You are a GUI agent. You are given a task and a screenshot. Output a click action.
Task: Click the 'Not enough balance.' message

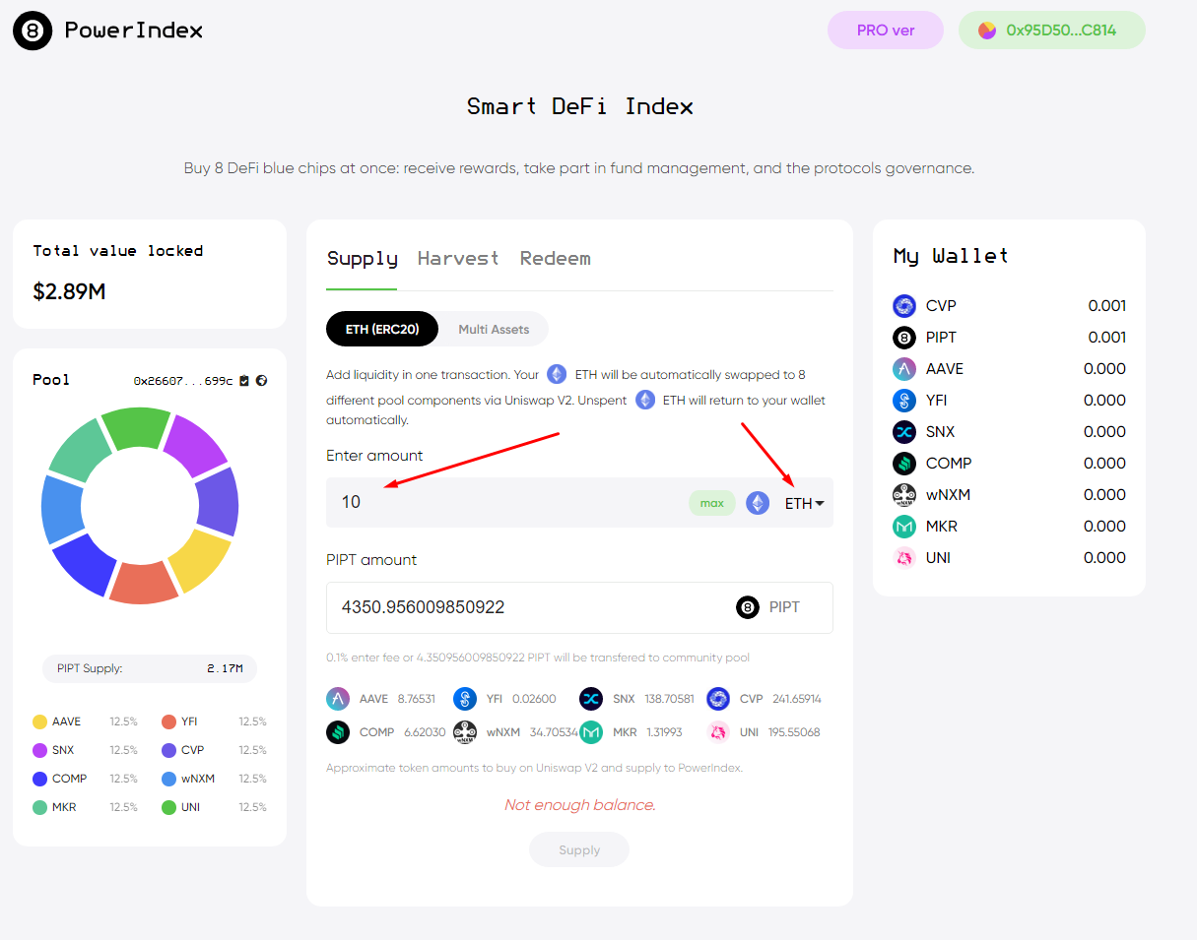coord(579,805)
